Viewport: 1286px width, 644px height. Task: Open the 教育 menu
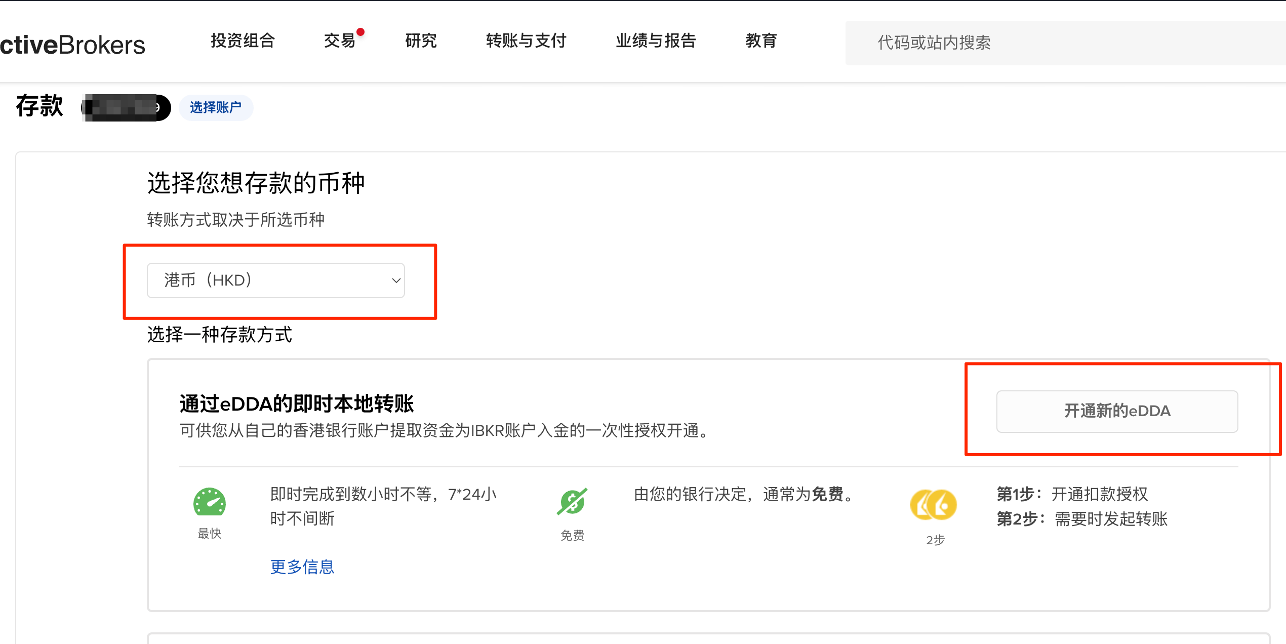(761, 41)
